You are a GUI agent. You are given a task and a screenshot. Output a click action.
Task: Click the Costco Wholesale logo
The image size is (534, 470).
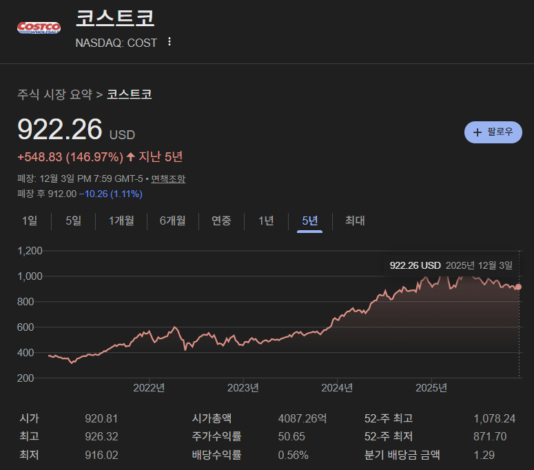[39, 28]
